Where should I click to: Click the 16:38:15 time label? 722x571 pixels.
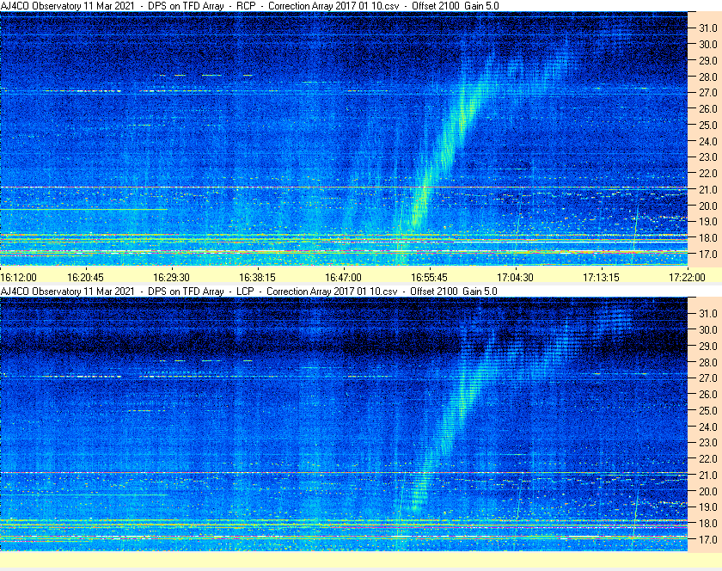[257, 278]
